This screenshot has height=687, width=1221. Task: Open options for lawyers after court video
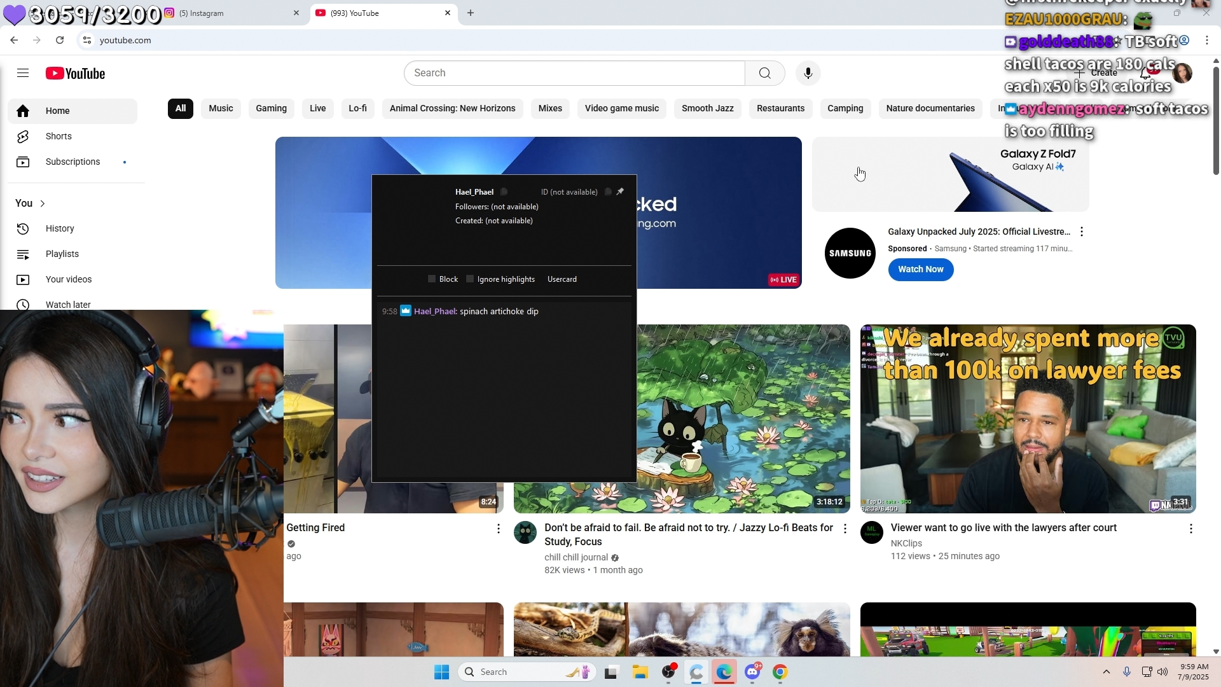tap(1191, 529)
